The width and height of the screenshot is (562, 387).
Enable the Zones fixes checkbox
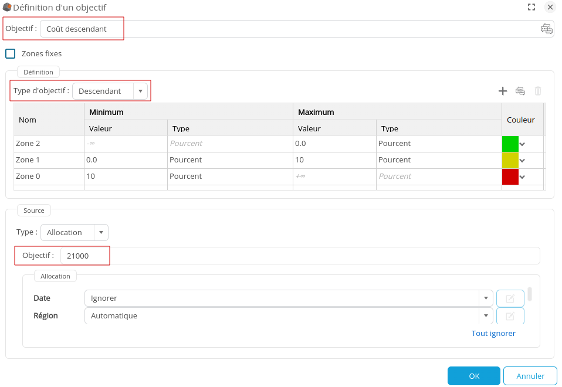coord(11,54)
